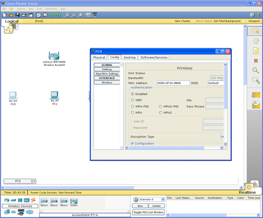
Task: Close the PC0 taskbar item with X
Action: [34, 181]
